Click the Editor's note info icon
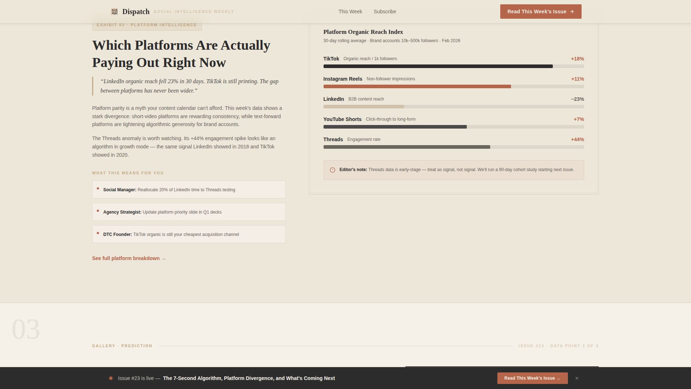 click(333, 170)
